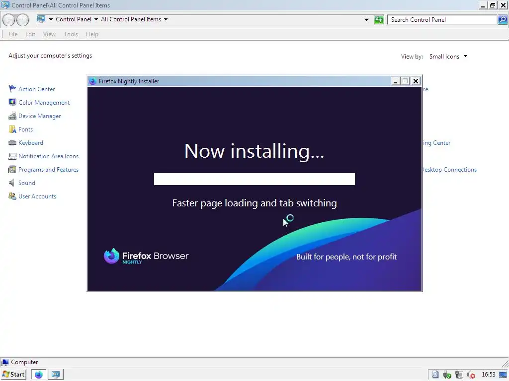
Task: Expand the All Control Panel Items breadcrumb arrow
Action: tap(166, 19)
